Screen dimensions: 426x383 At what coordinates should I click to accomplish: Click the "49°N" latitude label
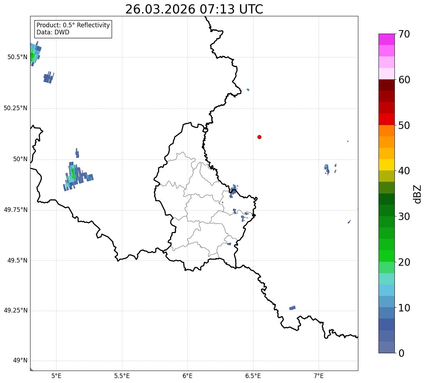click(20, 361)
